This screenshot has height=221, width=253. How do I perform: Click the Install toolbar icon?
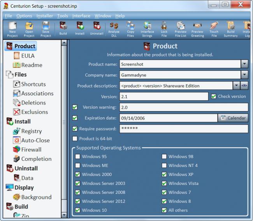(x=80, y=28)
